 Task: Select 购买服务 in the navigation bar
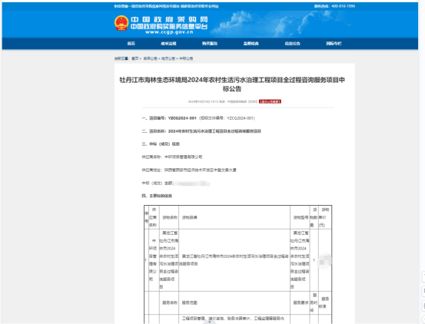click(x=210, y=44)
